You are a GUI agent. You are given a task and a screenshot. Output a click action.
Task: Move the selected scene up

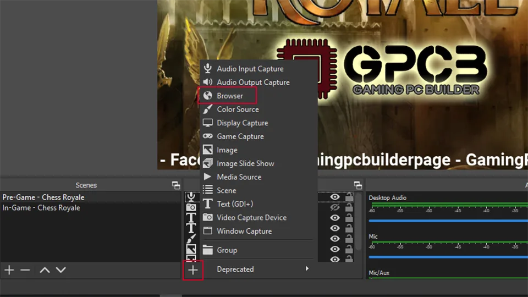[x=45, y=269]
